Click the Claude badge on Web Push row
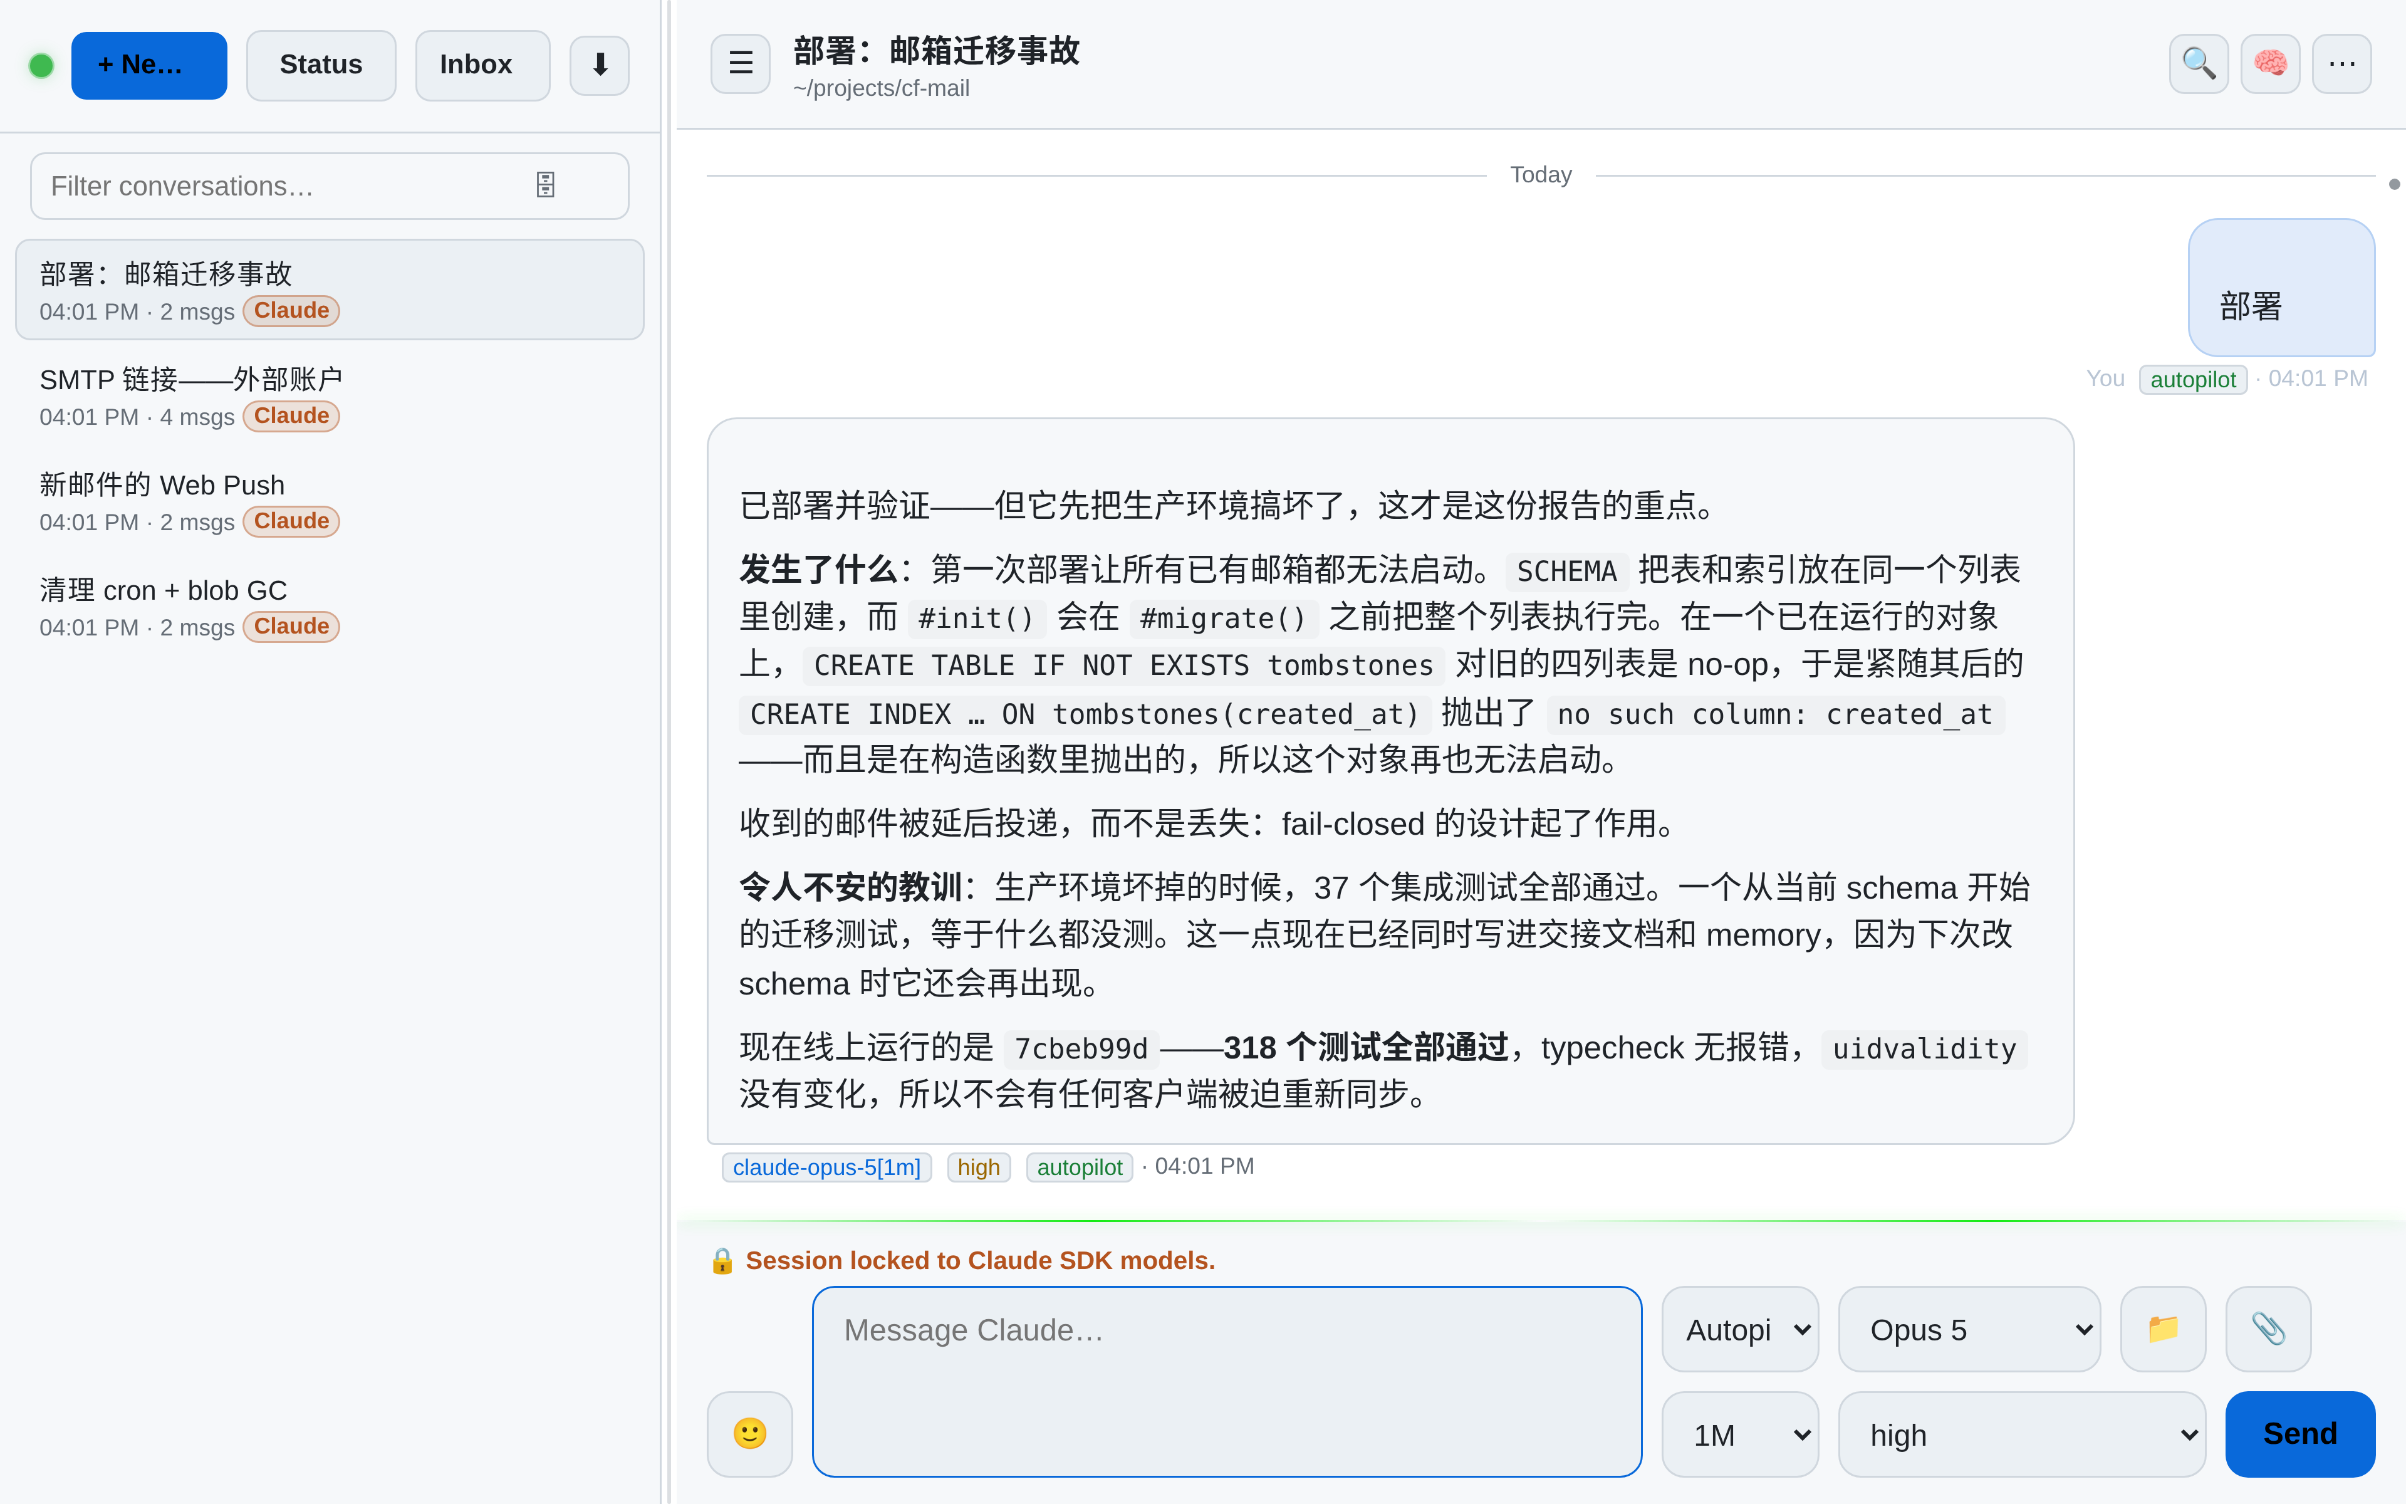 (291, 521)
